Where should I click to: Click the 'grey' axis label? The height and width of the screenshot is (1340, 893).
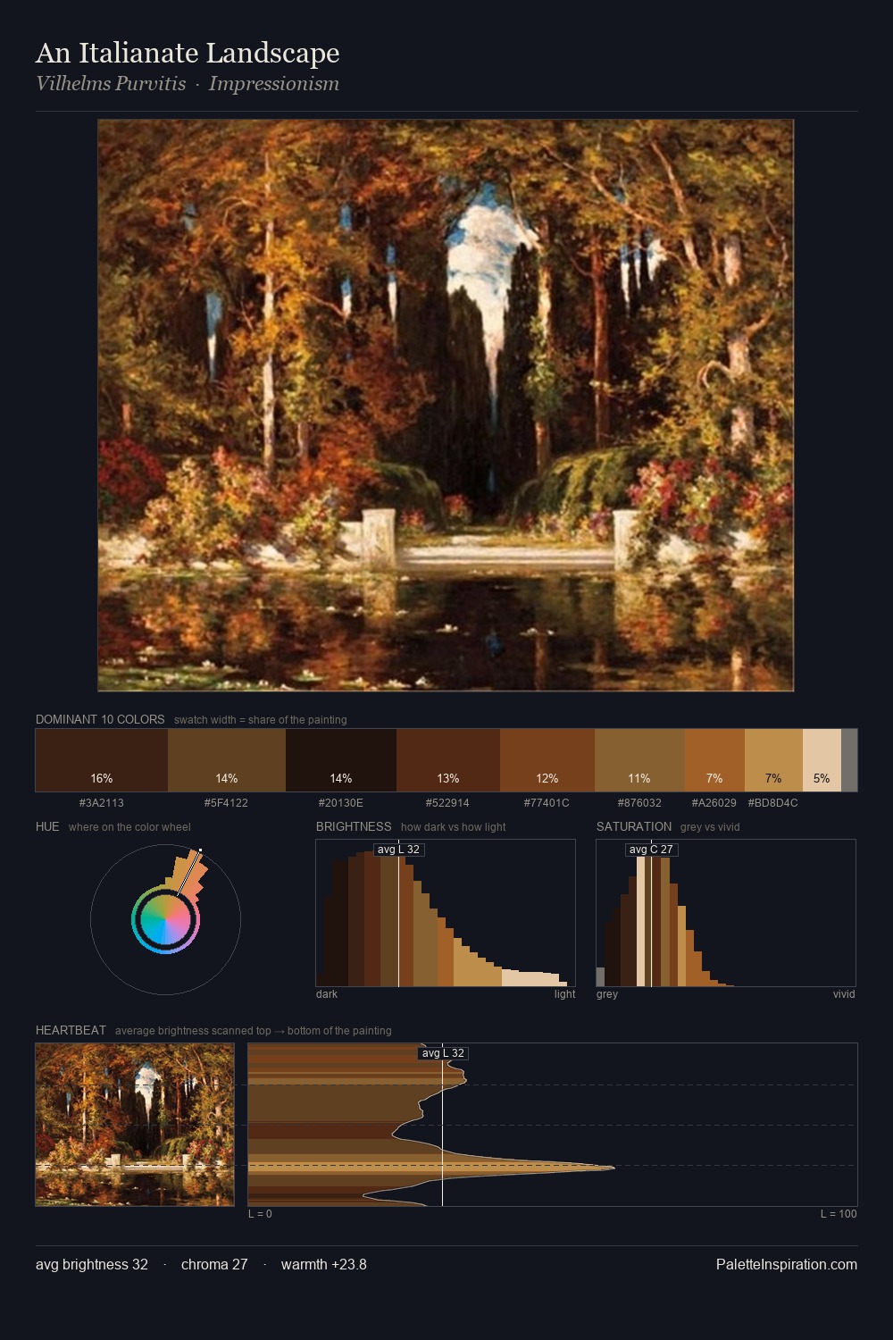click(x=607, y=994)
